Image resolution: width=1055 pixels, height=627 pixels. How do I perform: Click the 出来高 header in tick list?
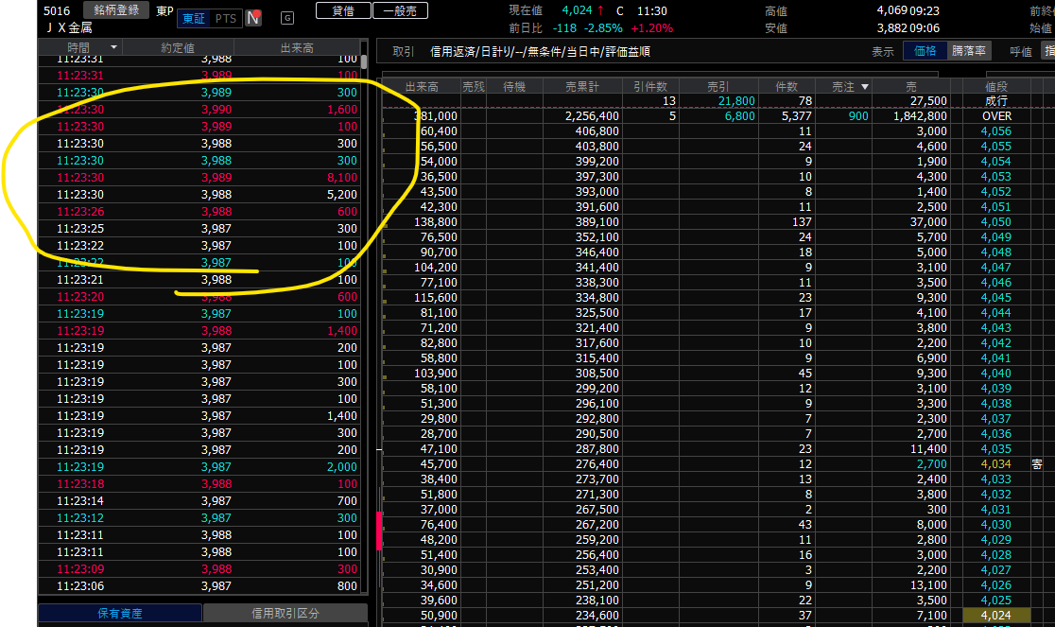coord(297,47)
